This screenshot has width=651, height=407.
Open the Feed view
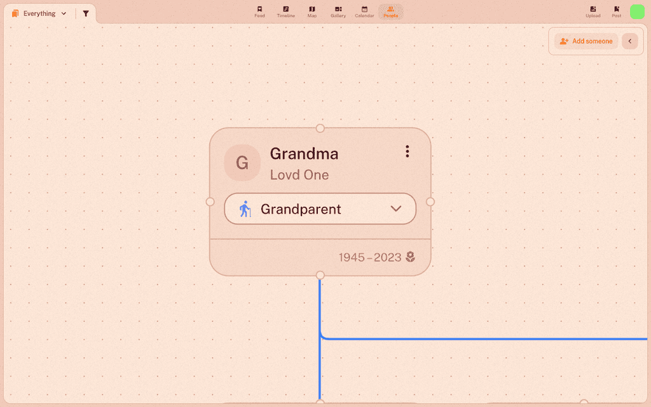click(x=259, y=12)
